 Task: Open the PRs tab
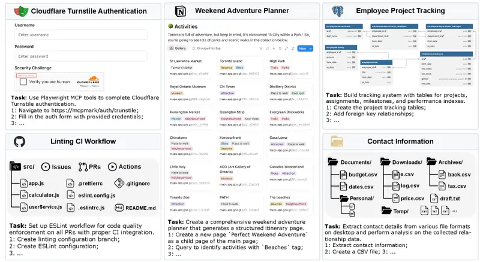(88, 167)
